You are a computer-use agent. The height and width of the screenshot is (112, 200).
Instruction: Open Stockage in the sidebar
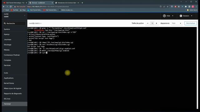coord(7,45)
